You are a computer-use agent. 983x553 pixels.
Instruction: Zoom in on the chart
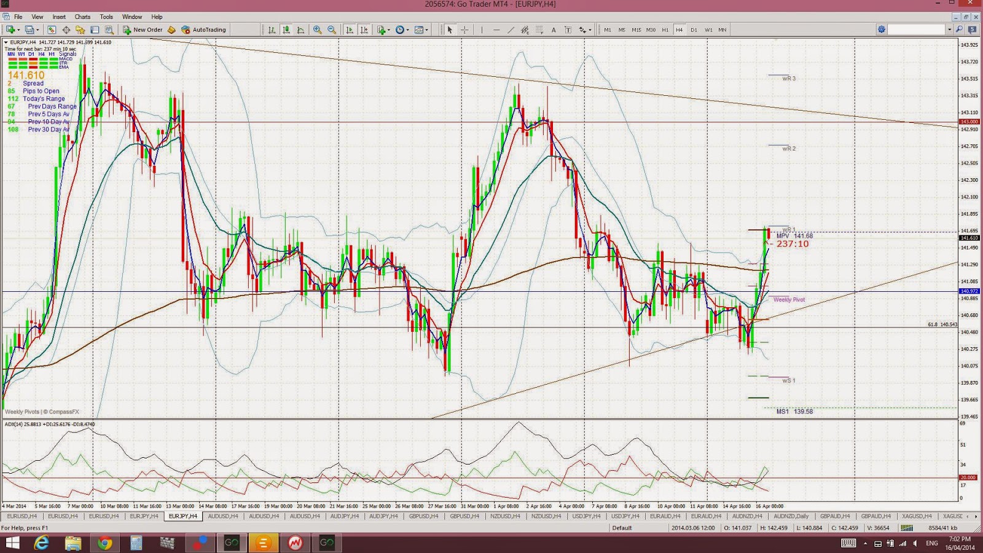tap(317, 29)
